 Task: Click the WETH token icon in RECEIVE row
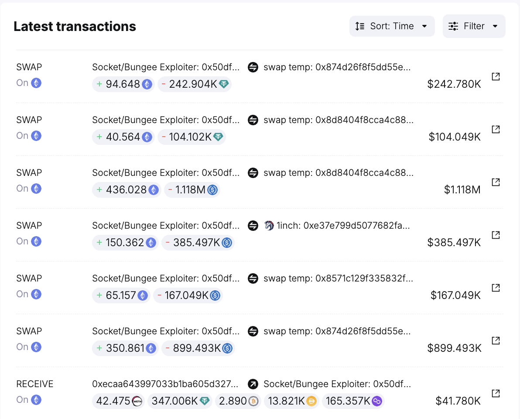[137, 401]
